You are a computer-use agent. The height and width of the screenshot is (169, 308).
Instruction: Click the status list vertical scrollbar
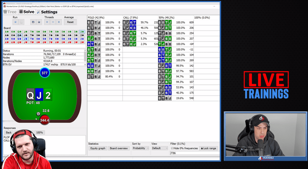coord(85,57)
